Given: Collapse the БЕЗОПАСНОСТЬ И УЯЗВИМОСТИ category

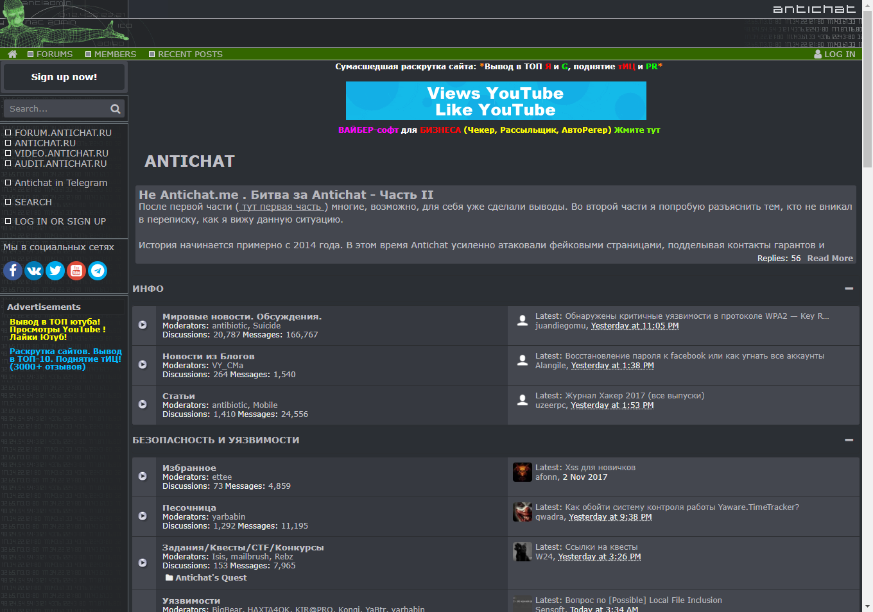Looking at the screenshot, I should click(x=849, y=440).
